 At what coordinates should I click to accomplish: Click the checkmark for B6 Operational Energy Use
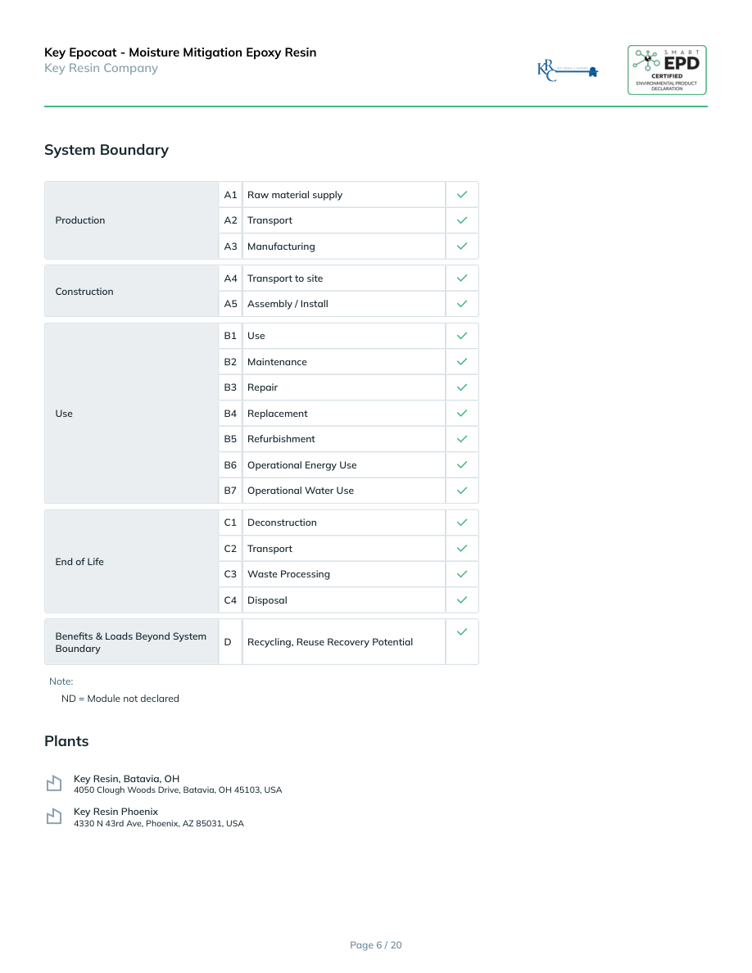pyautogui.click(x=462, y=464)
